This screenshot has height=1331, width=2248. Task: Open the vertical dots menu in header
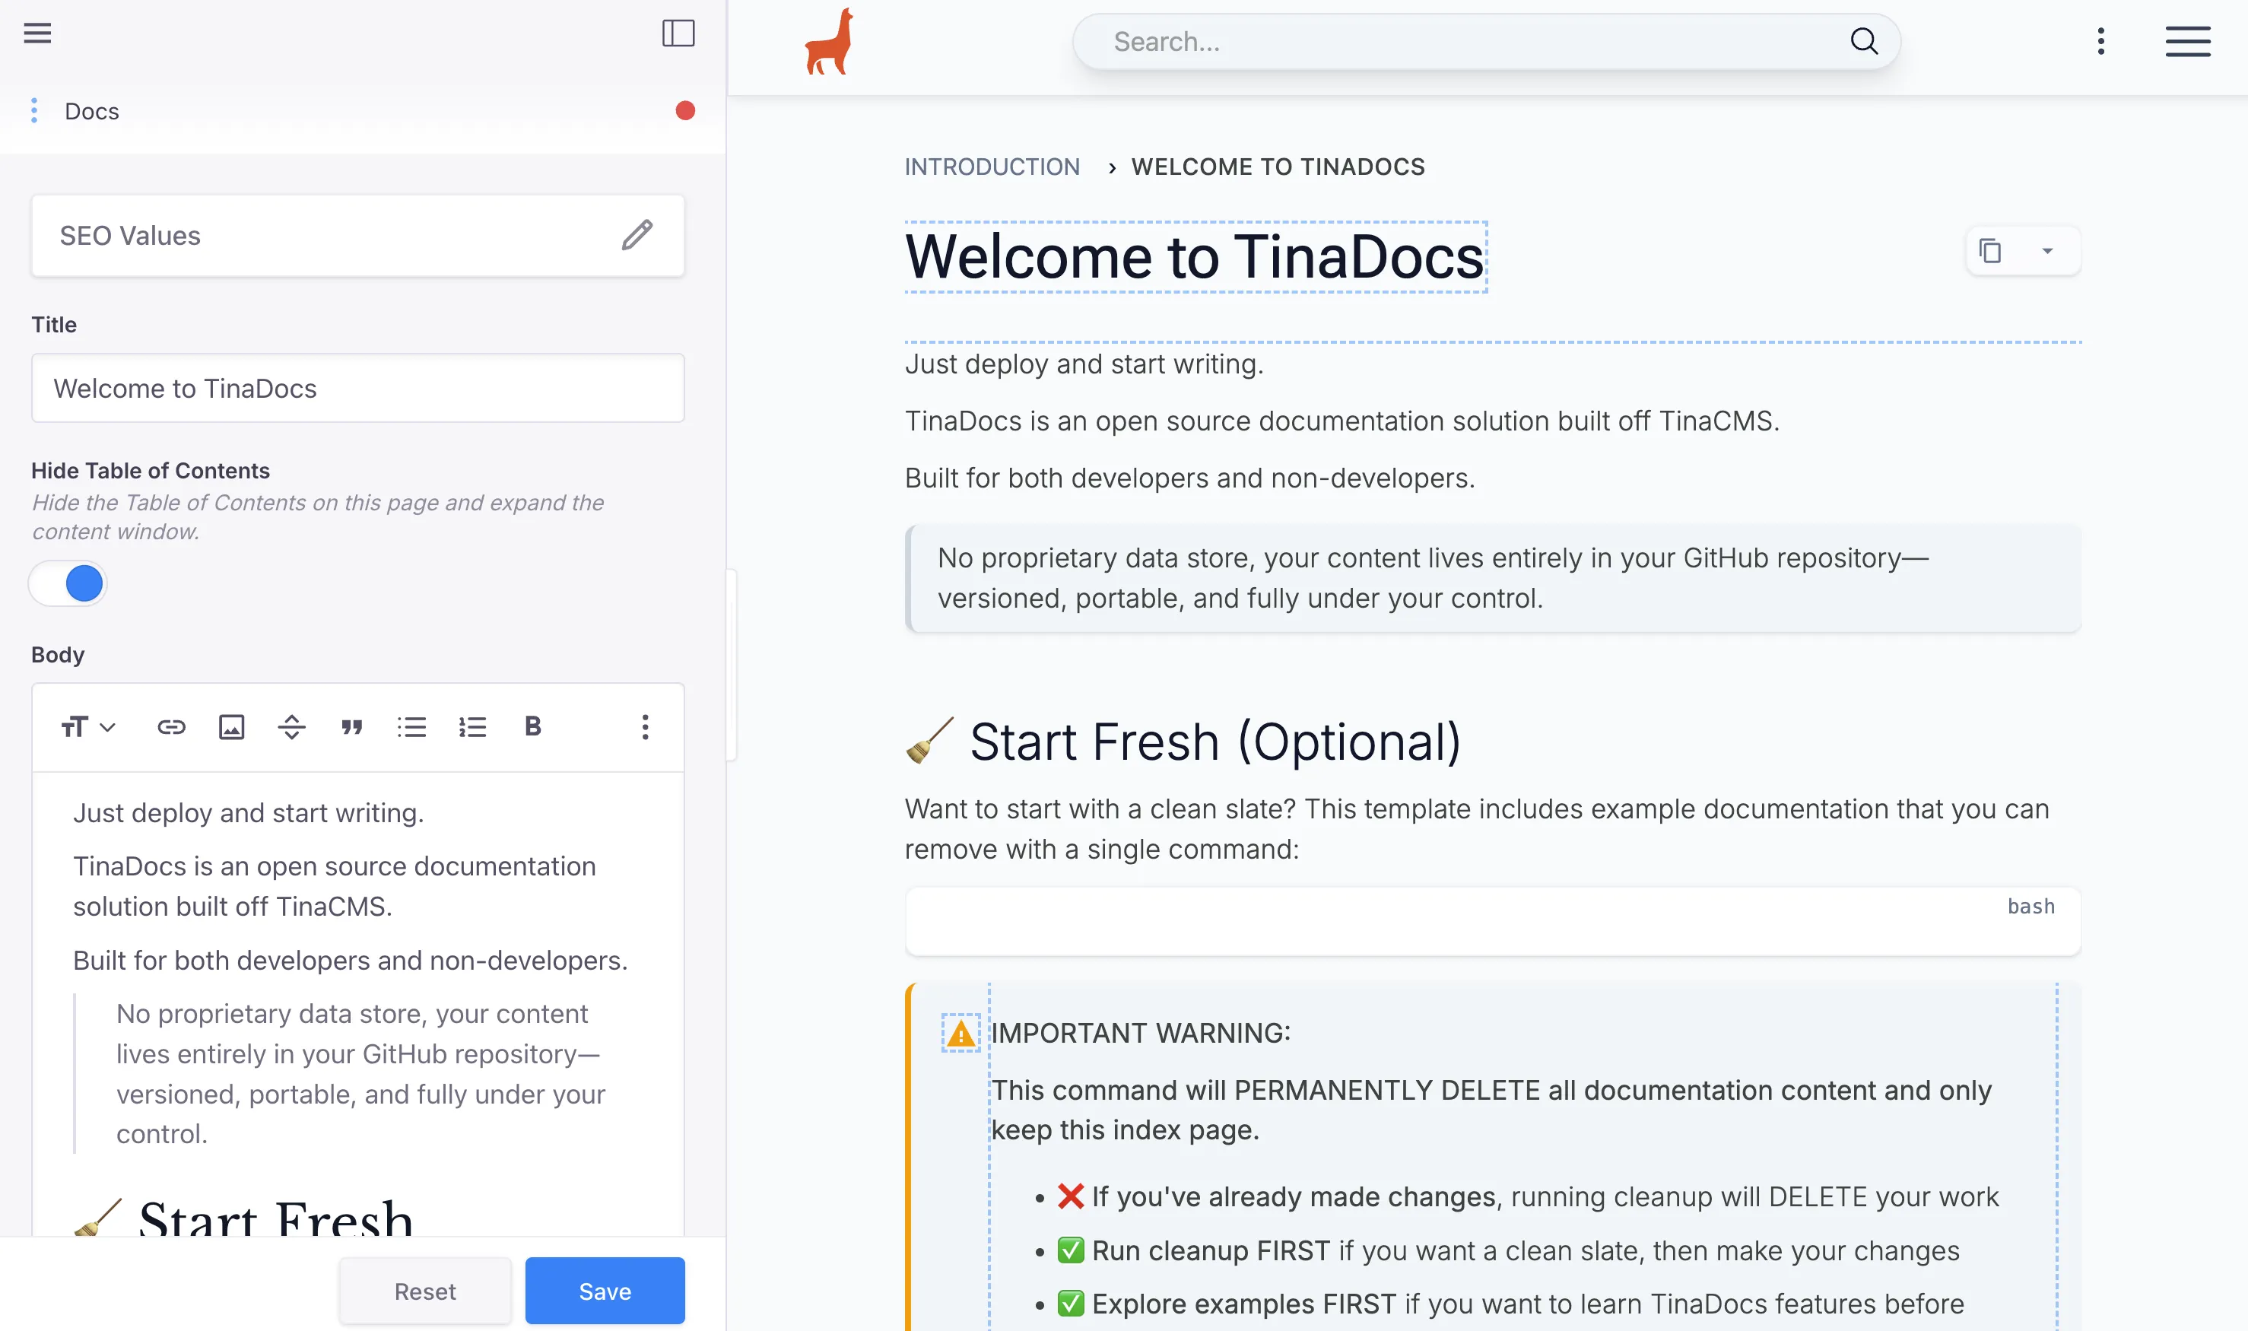tap(2100, 41)
